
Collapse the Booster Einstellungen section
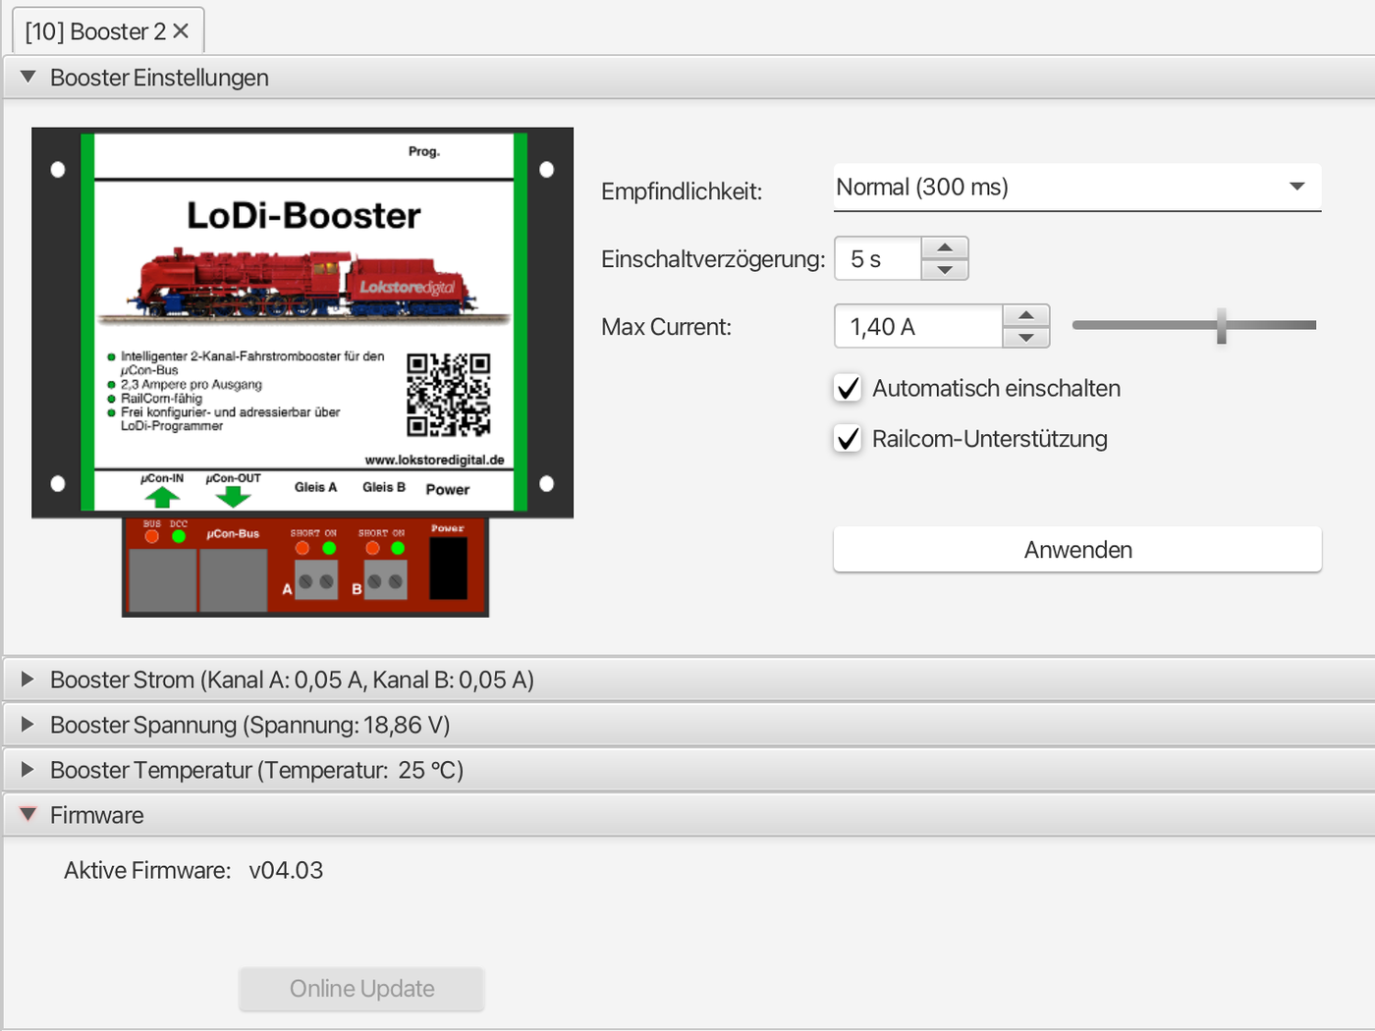pyautogui.click(x=27, y=77)
